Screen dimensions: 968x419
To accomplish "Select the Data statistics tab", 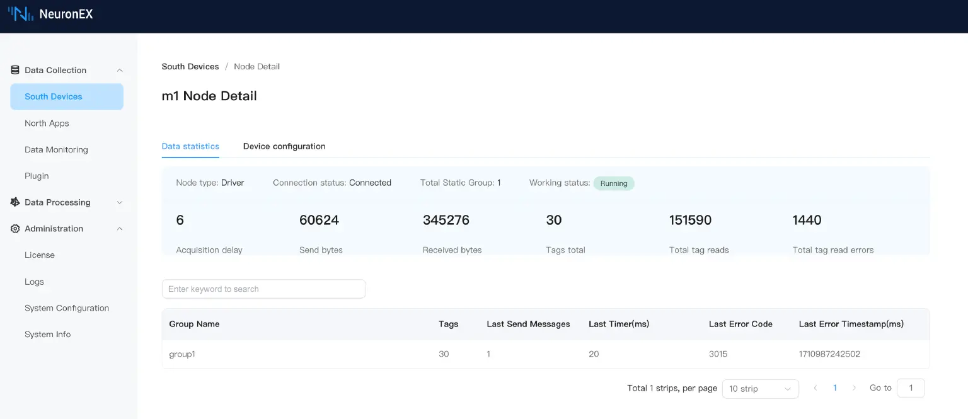I will pyautogui.click(x=190, y=146).
